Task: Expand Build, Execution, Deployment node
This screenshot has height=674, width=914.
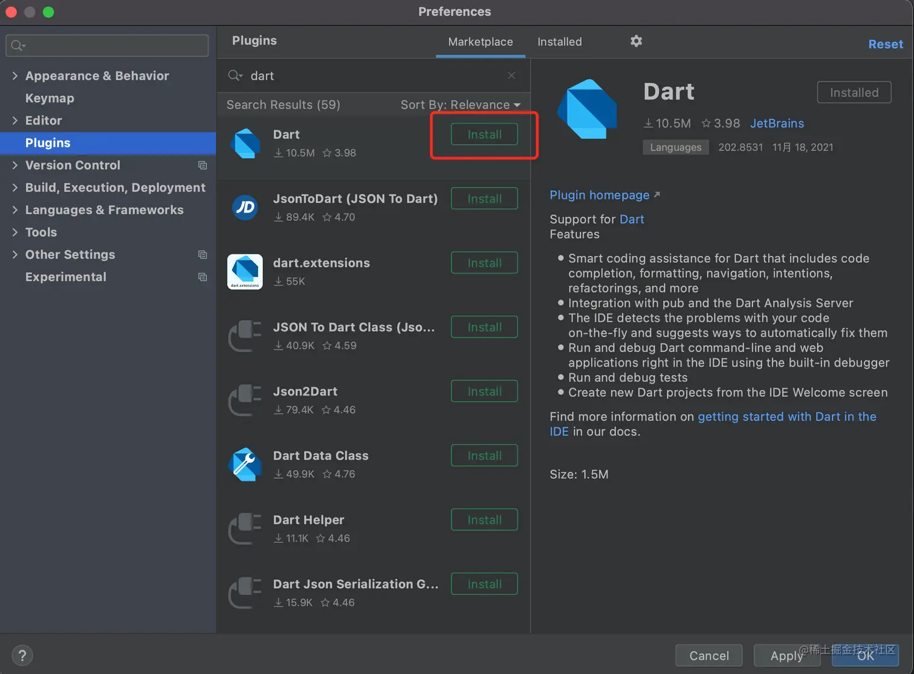Action: [15, 187]
